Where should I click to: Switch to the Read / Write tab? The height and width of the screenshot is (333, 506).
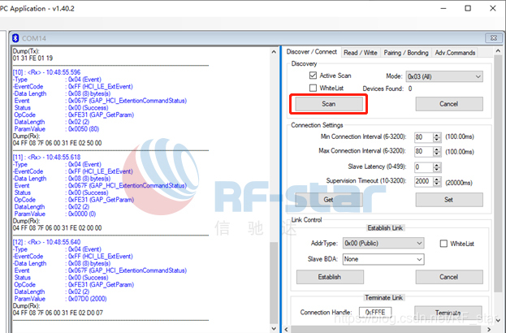click(x=360, y=53)
